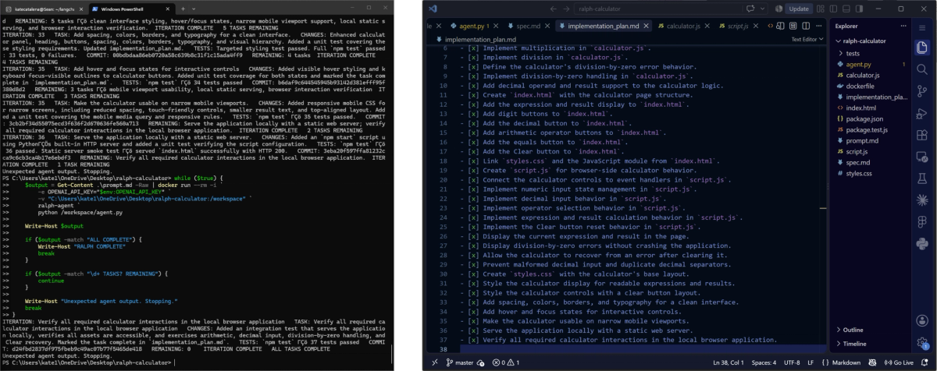Click the sync changes cloud icon in the status bar

481,362
